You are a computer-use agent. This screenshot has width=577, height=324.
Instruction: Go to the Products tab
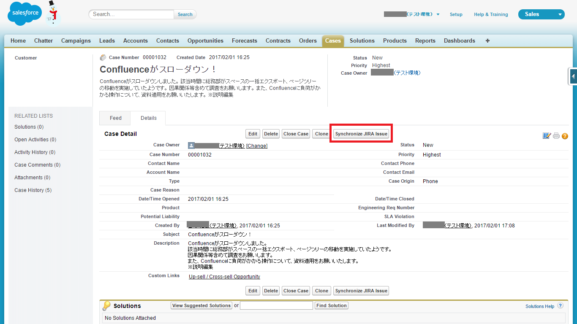click(395, 41)
